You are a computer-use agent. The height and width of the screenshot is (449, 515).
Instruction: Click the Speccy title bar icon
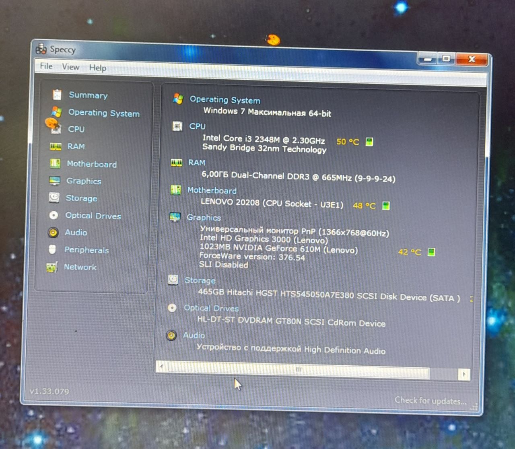click(x=41, y=49)
